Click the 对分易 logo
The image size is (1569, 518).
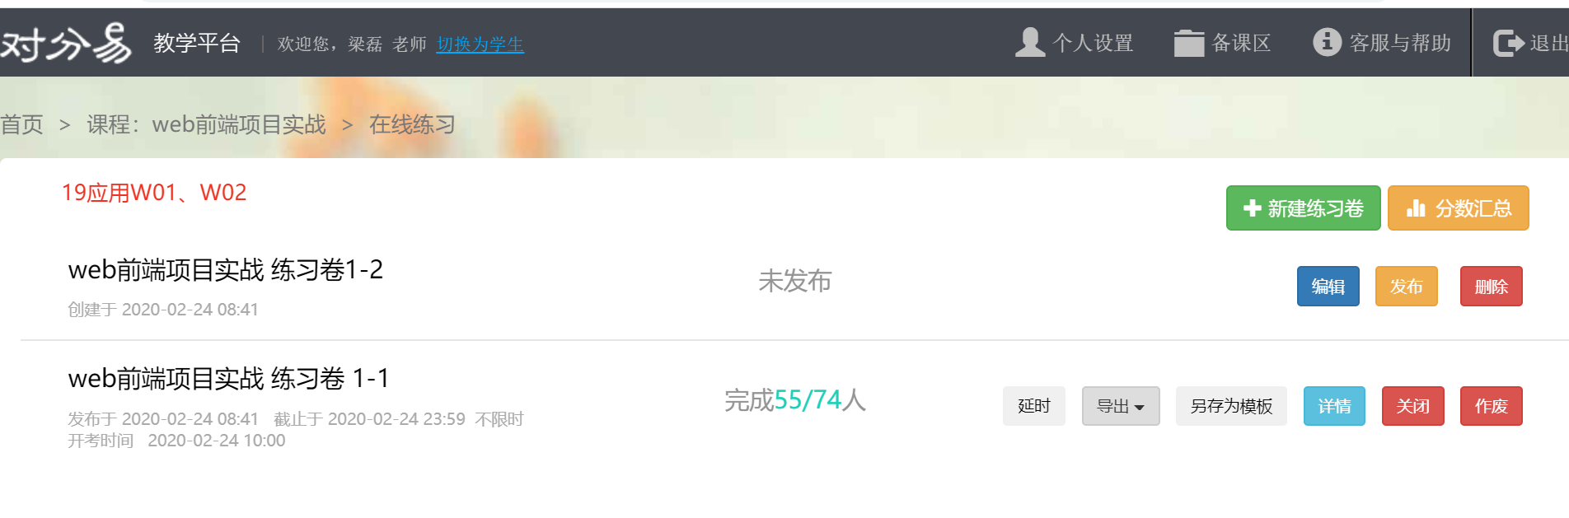click(x=66, y=43)
